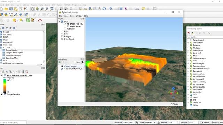Open the Help menu in Exporter
Image resolution: width=223 pixels, height=125 pixels.
tap(86, 16)
